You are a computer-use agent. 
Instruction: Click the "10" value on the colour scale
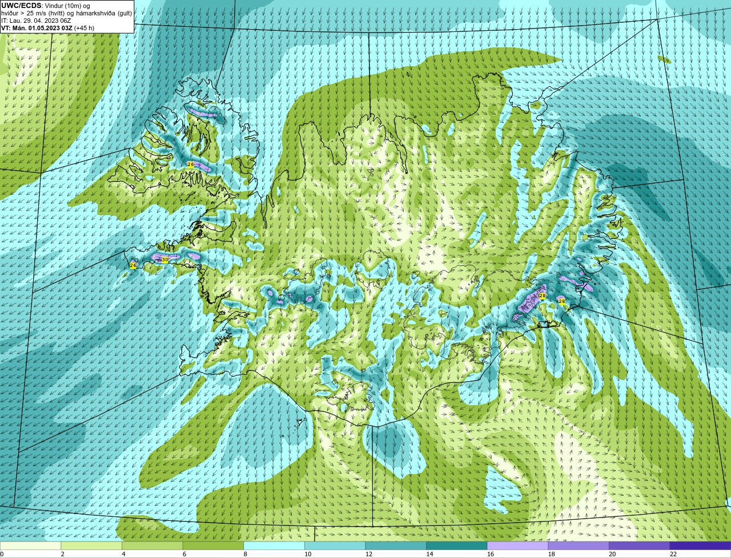point(308,554)
